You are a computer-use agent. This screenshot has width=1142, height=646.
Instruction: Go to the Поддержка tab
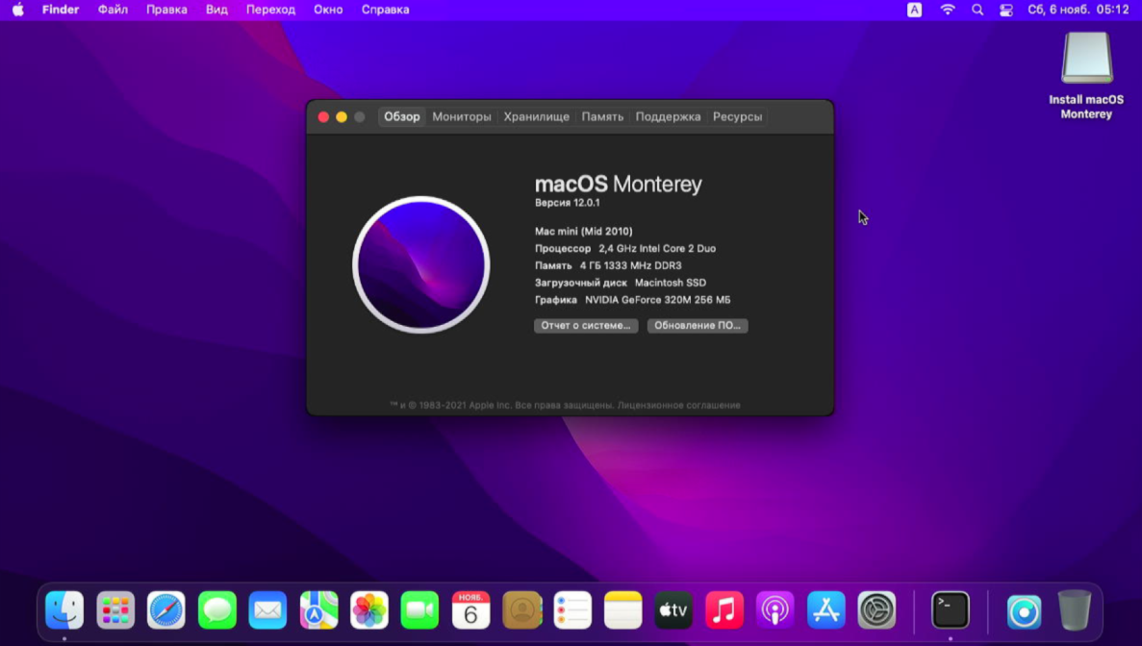coord(668,116)
